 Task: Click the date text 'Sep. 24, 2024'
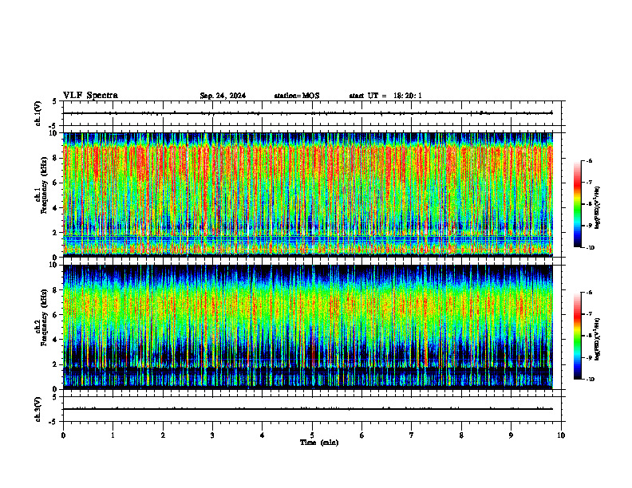[x=223, y=96]
